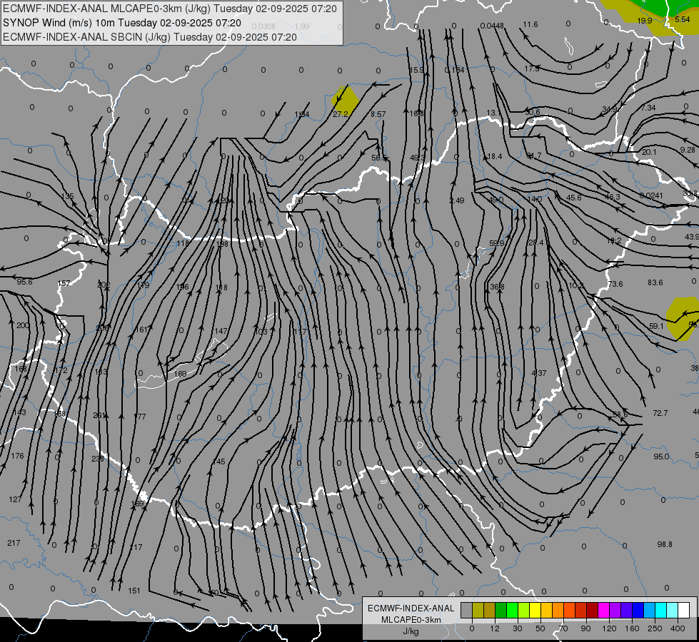Click the legend title ECMWF-INDEX-ANAL
The width and height of the screenshot is (699, 642).
point(411,608)
